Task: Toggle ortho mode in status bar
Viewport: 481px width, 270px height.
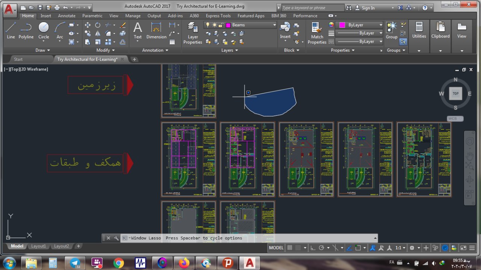Action: tap(312, 248)
